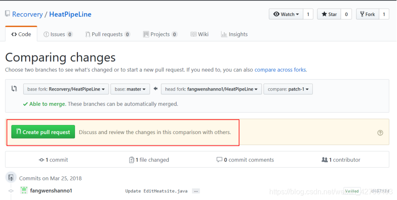This screenshot has width=397, height=200.
Task: Click the repository book icon
Action: (x=7, y=14)
